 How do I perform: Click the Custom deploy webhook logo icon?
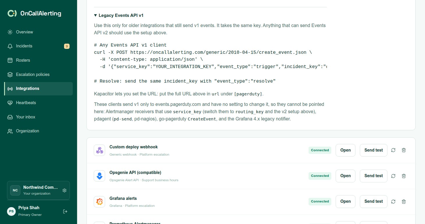(x=100, y=150)
